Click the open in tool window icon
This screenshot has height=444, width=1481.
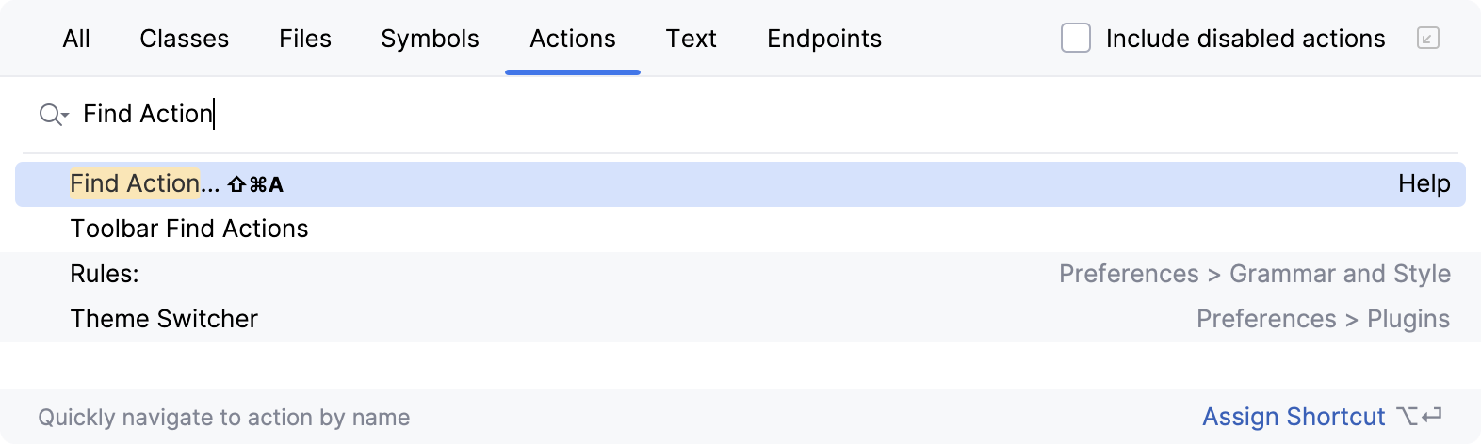(x=1428, y=39)
